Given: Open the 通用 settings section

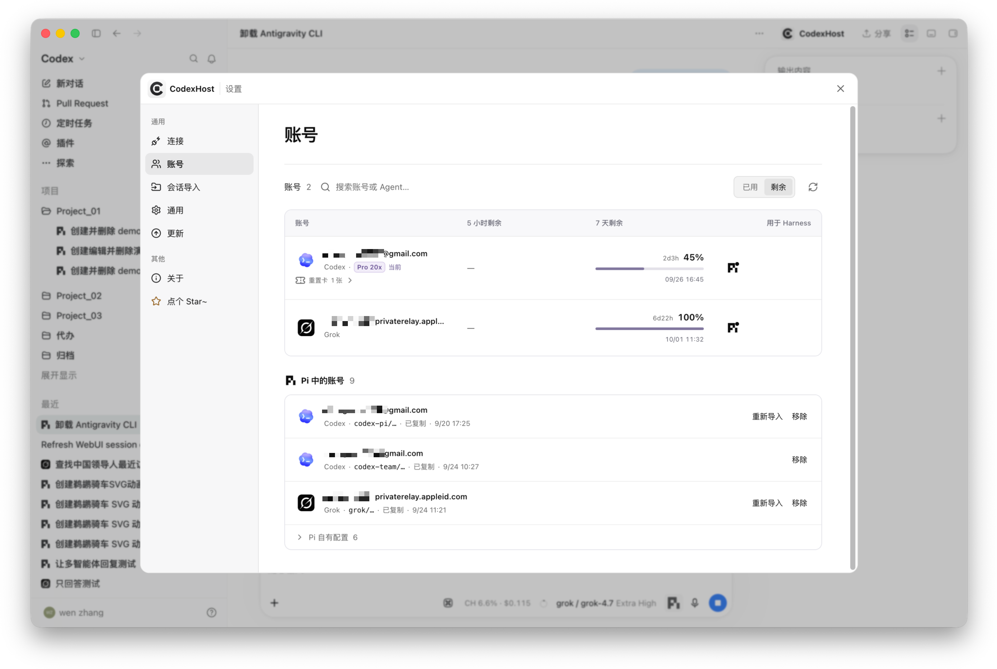Looking at the screenshot, I should pos(199,210).
